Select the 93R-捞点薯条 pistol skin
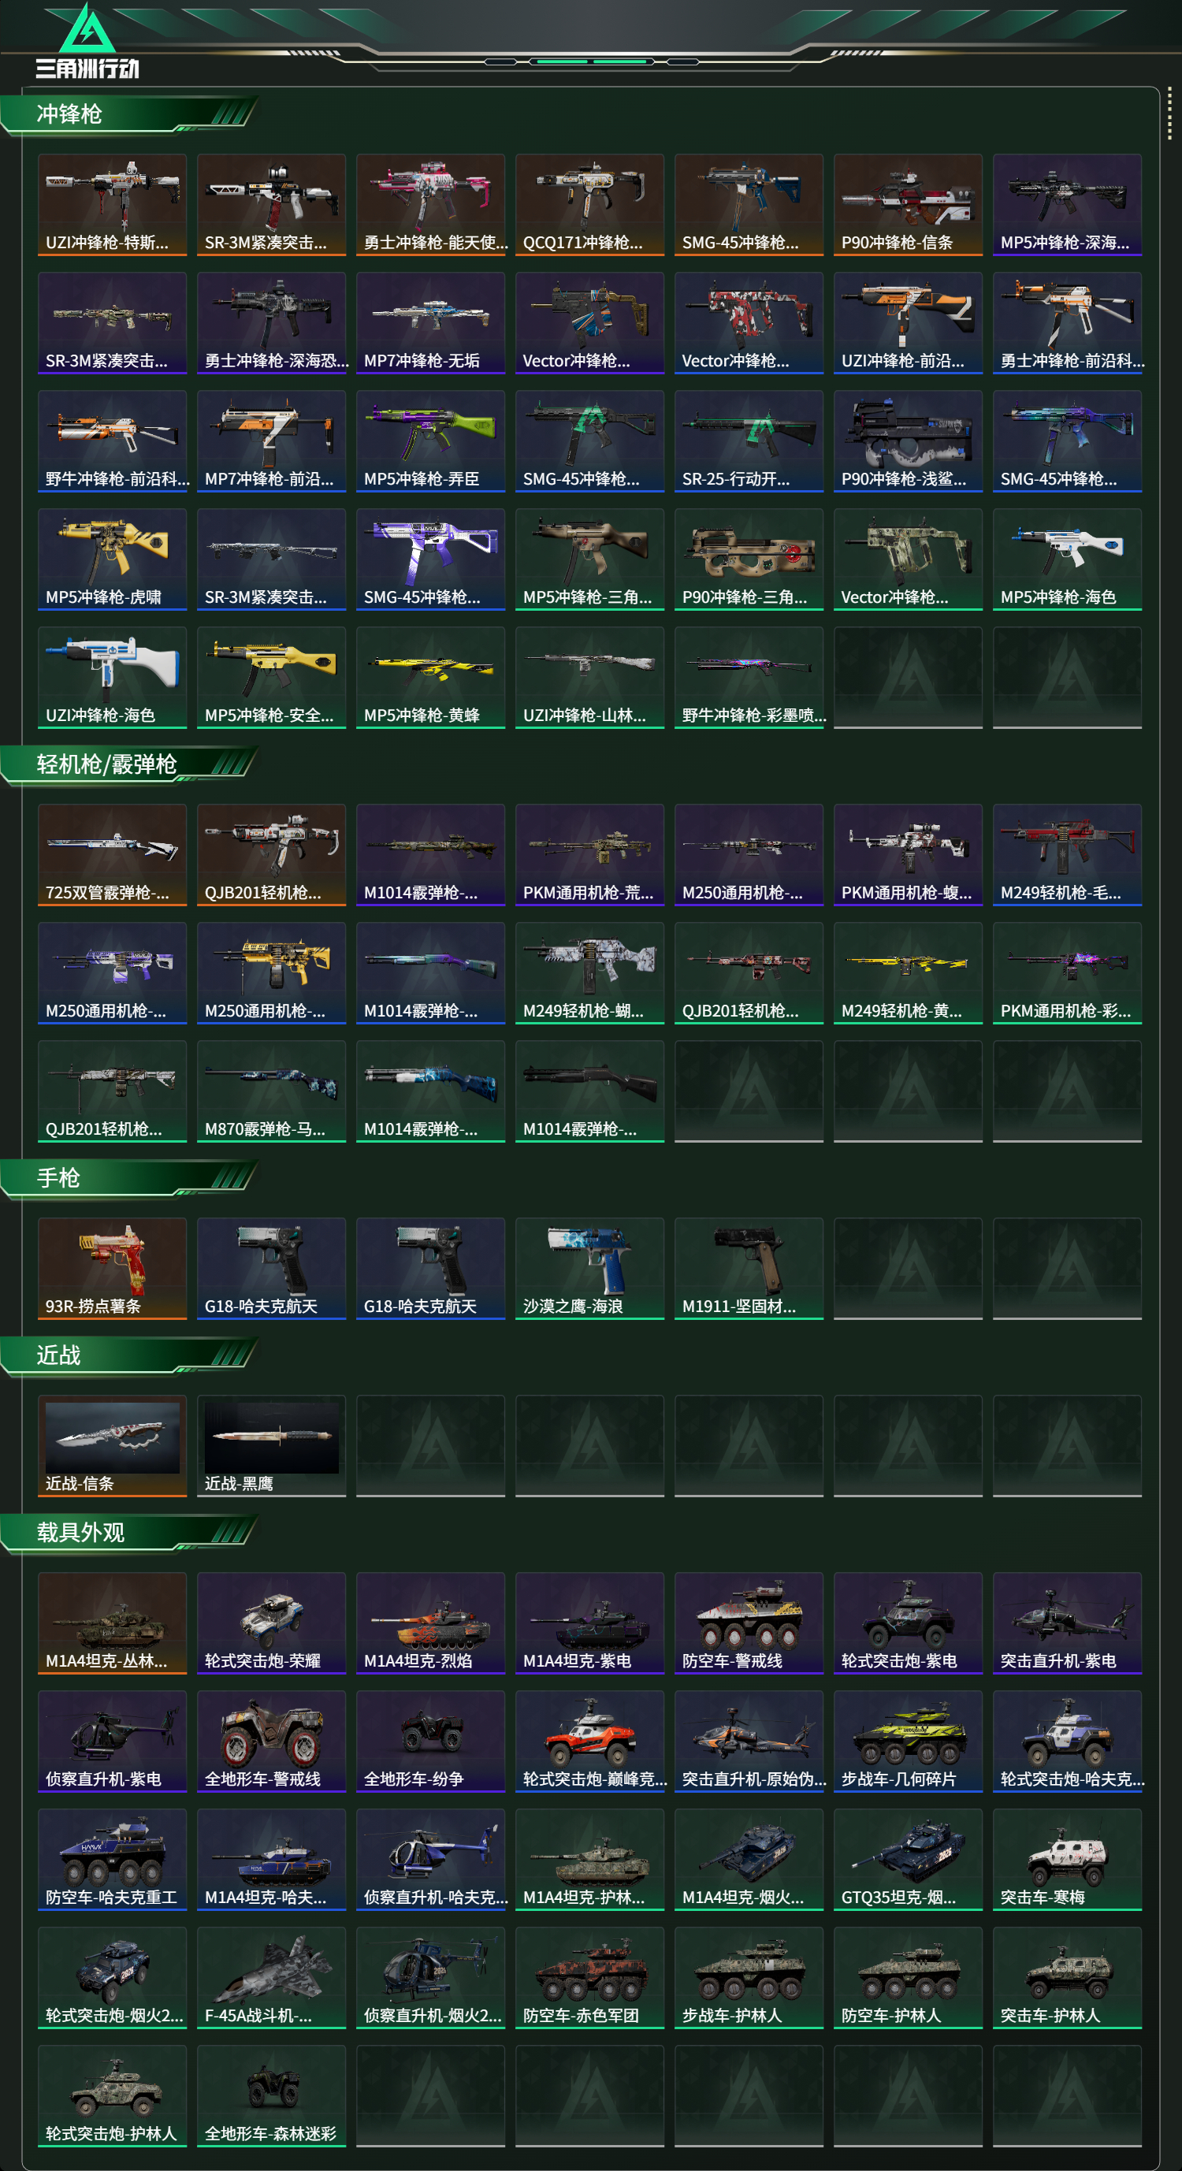The image size is (1182, 2171). pyautogui.click(x=112, y=1269)
